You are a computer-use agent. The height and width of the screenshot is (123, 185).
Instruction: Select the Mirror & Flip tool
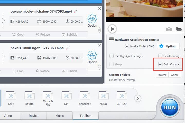coord(48,99)
